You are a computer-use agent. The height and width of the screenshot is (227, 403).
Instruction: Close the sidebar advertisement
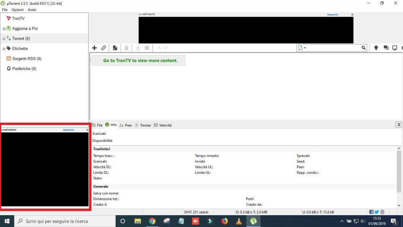[87, 130]
